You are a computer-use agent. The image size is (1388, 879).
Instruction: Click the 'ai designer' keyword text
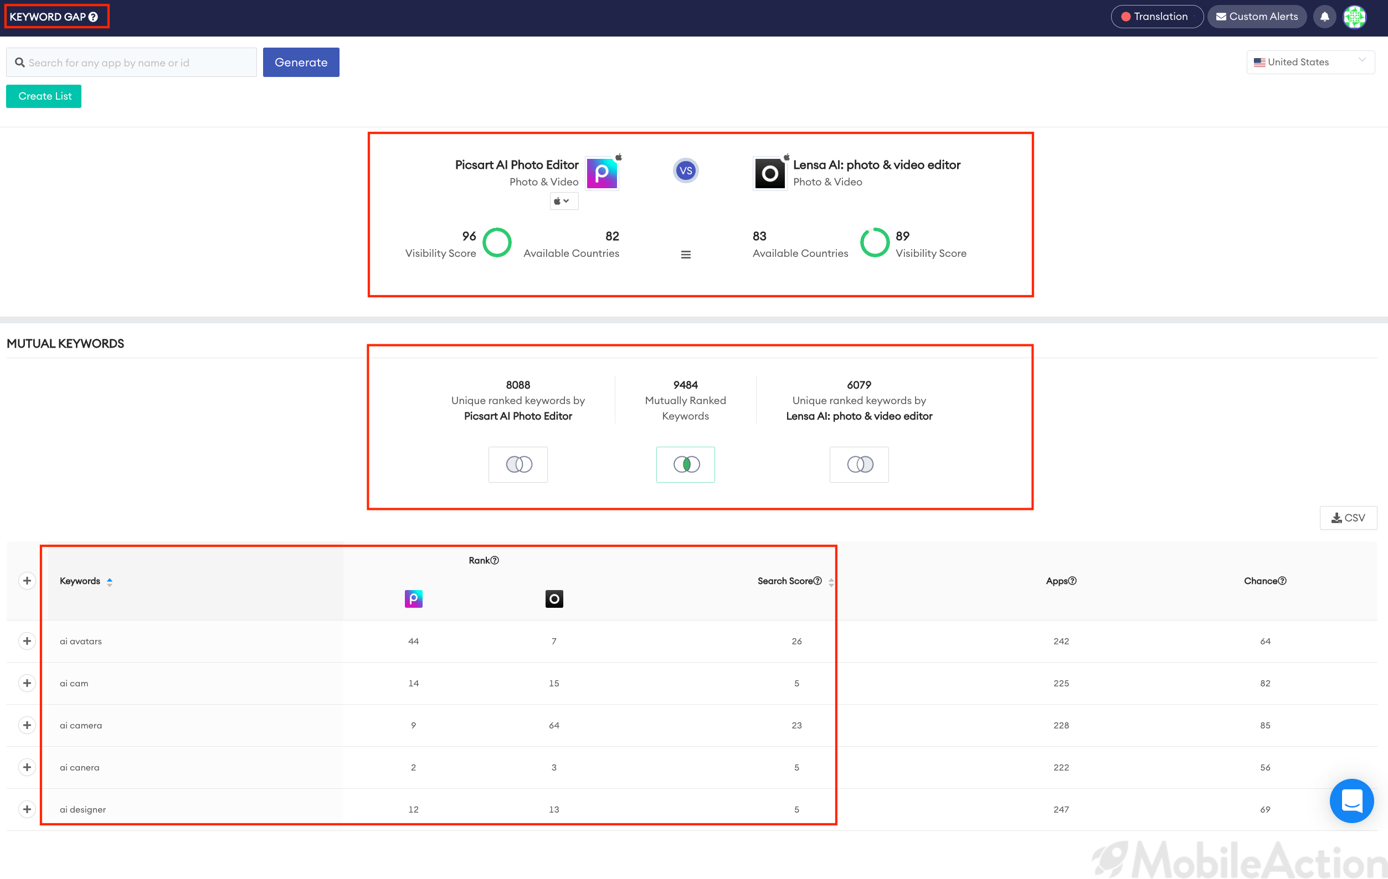click(83, 809)
